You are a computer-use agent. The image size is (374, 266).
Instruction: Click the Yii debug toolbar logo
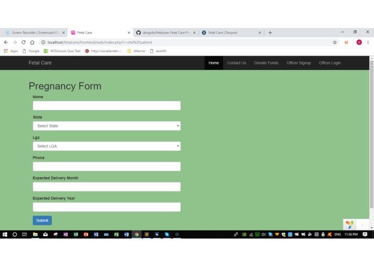pyautogui.click(x=349, y=225)
